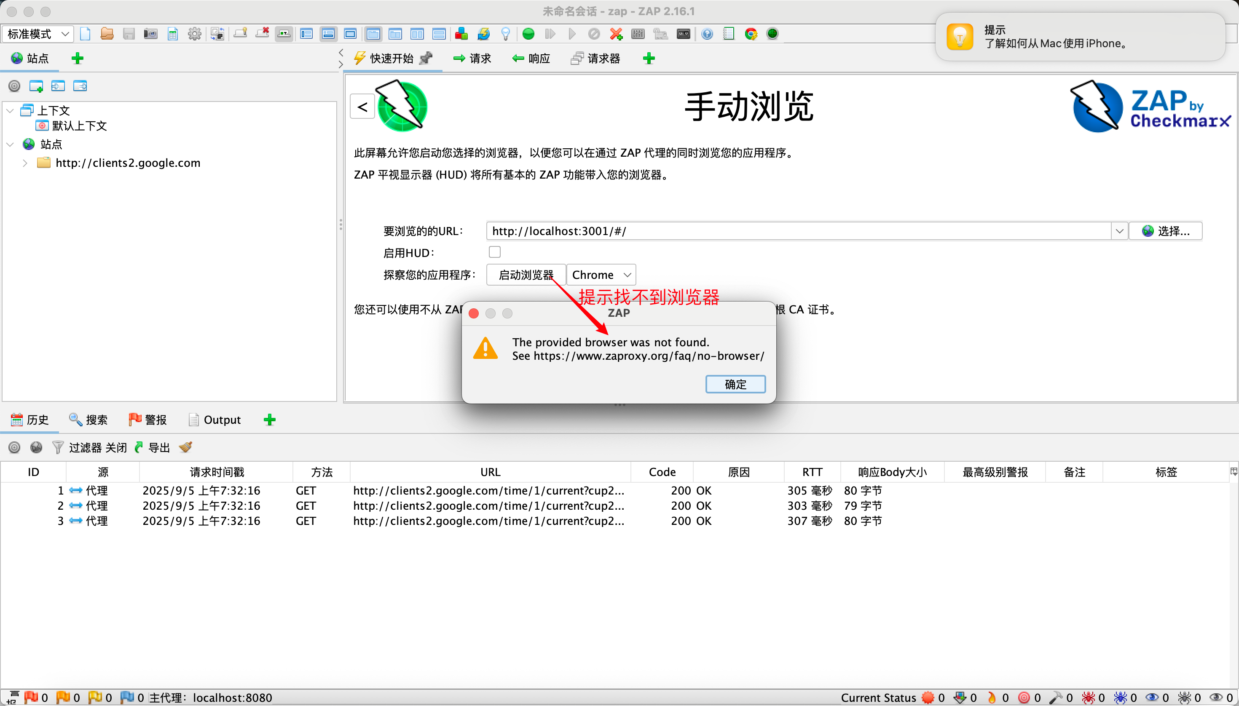The height and width of the screenshot is (706, 1239).
Task: Open the Chrome browser selection dropdown
Action: 601,275
